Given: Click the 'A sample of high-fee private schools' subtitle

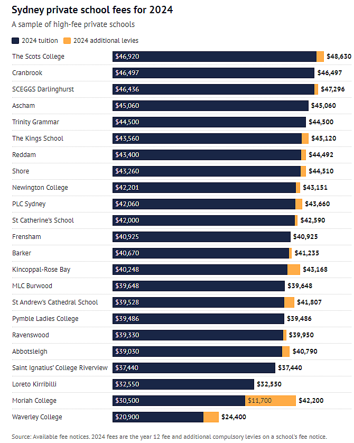Looking at the screenshot, I should coord(73,24).
